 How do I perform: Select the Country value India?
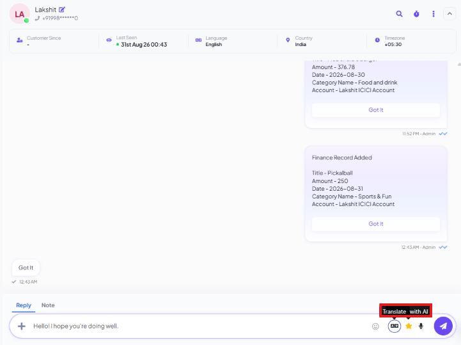coord(301,44)
